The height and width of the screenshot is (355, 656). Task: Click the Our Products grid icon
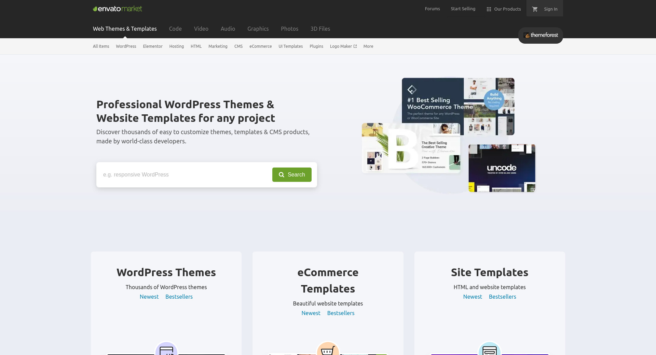click(489, 9)
